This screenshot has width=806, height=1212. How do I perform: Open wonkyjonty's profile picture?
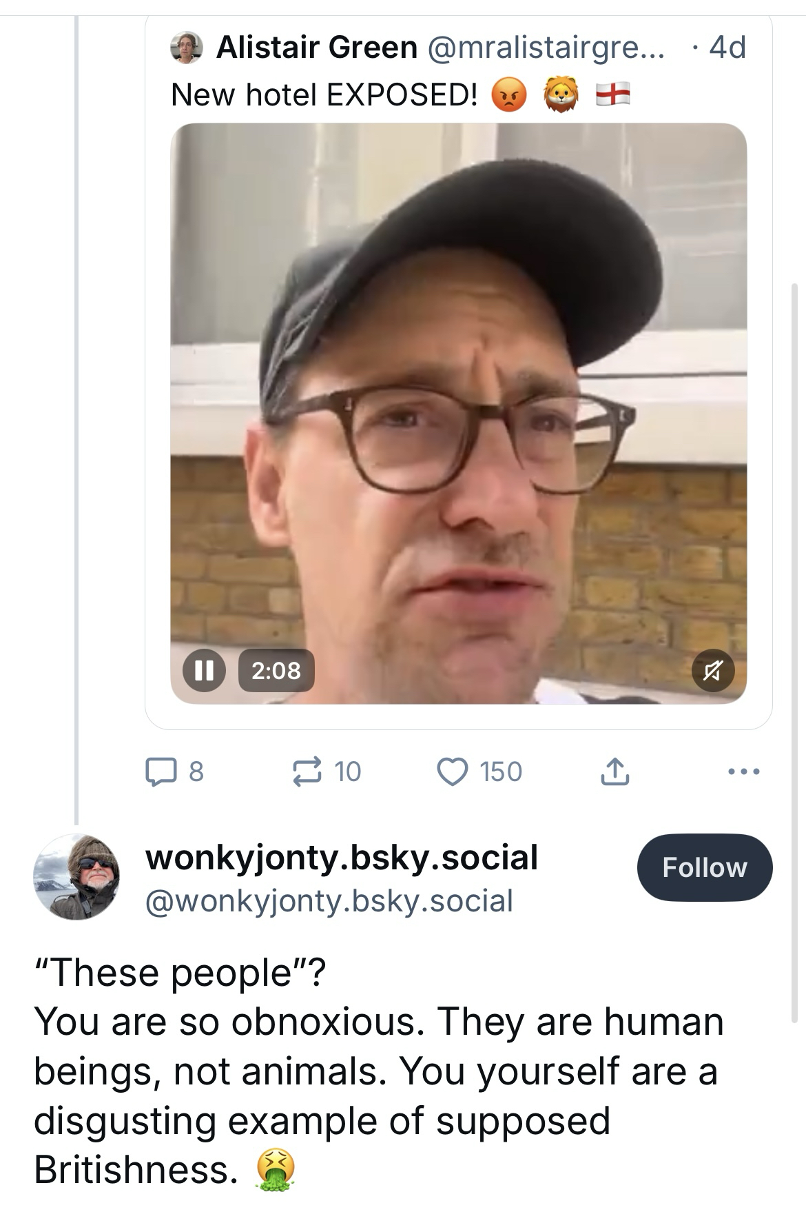[x=76, y=876]
